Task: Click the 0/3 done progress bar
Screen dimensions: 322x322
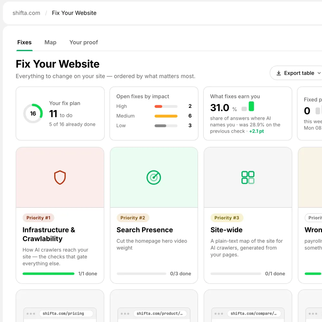Action: (141, 274)
